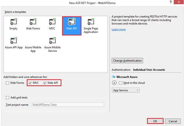Click the Microsoft Azure heading text
The image size is (184, 126).
(x=127, y=77)
